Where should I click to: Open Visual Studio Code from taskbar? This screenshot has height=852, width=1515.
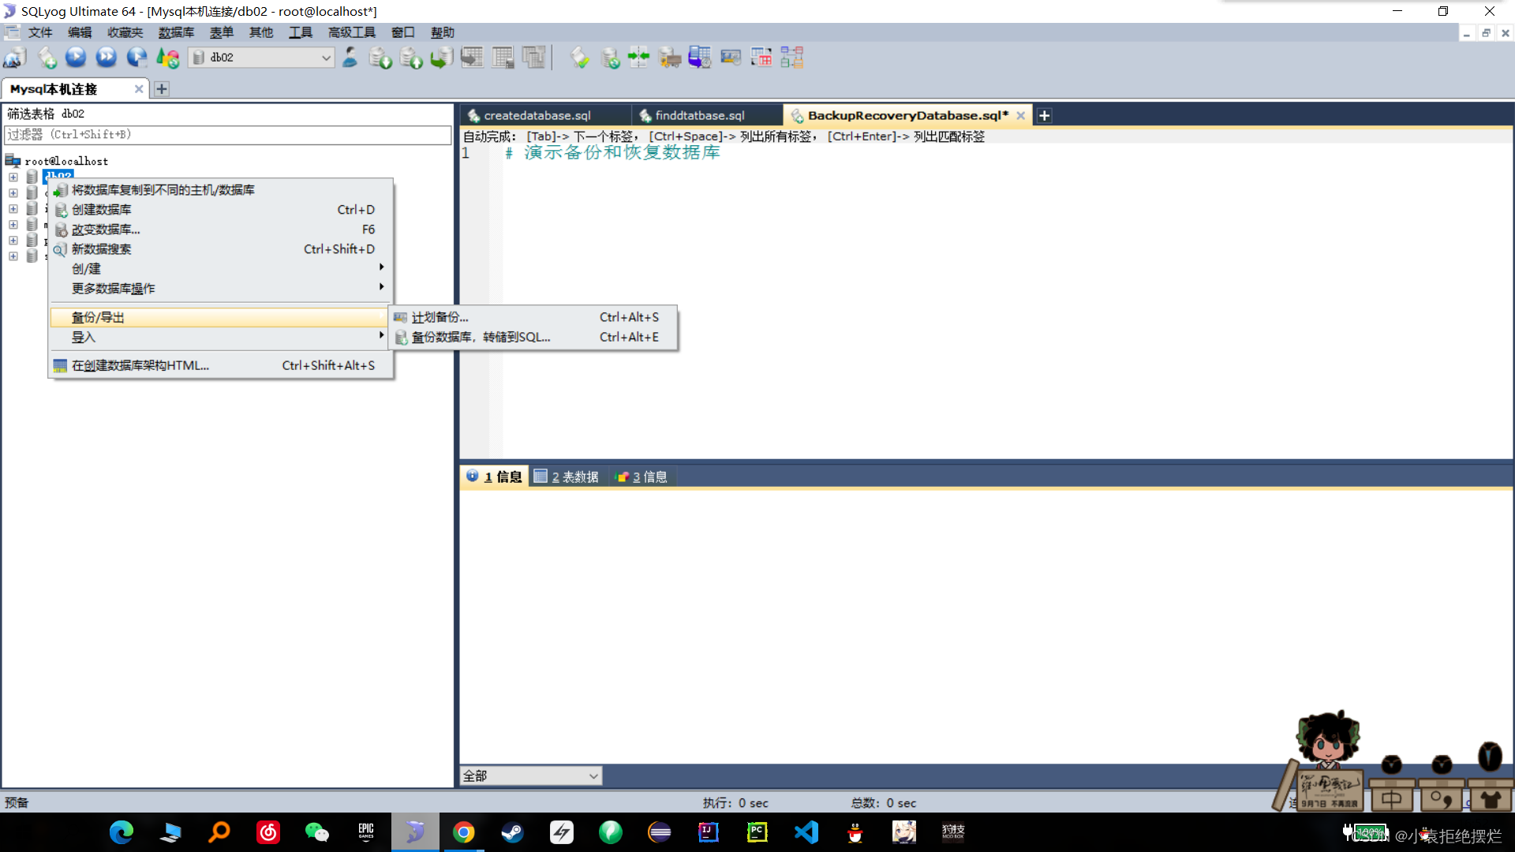tap(806, 831)
